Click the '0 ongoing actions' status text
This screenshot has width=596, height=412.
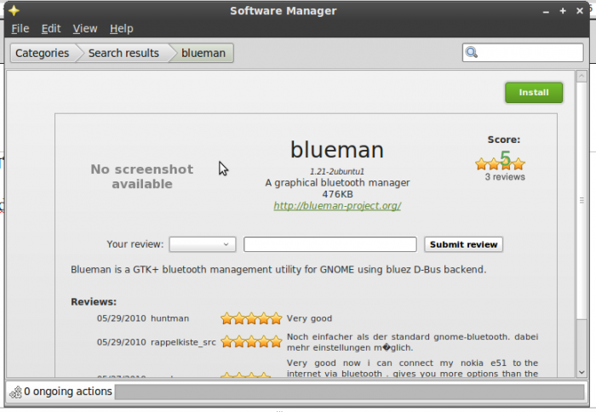(67, 392)
